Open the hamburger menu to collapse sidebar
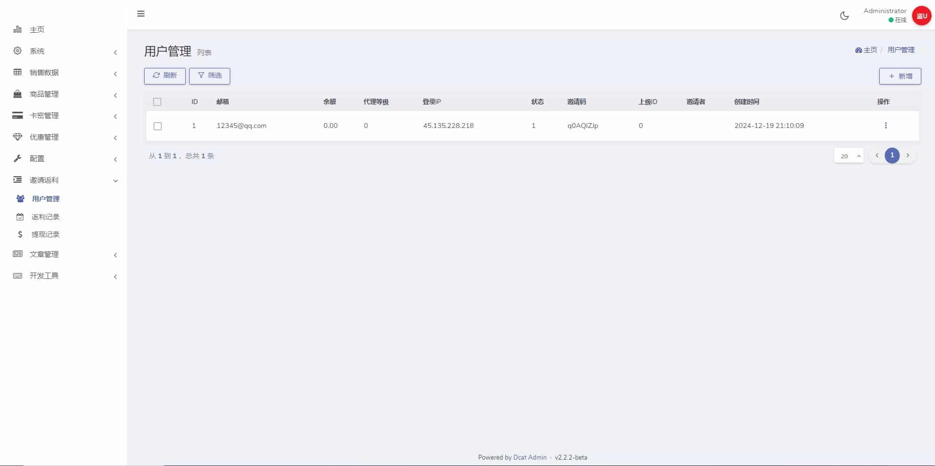935x466 pixels. coord(141,14)
